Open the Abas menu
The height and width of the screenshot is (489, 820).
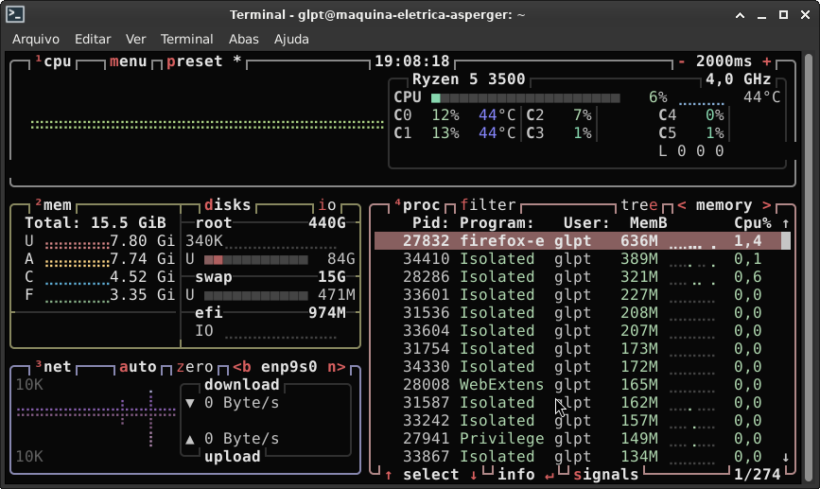[244, 39]
